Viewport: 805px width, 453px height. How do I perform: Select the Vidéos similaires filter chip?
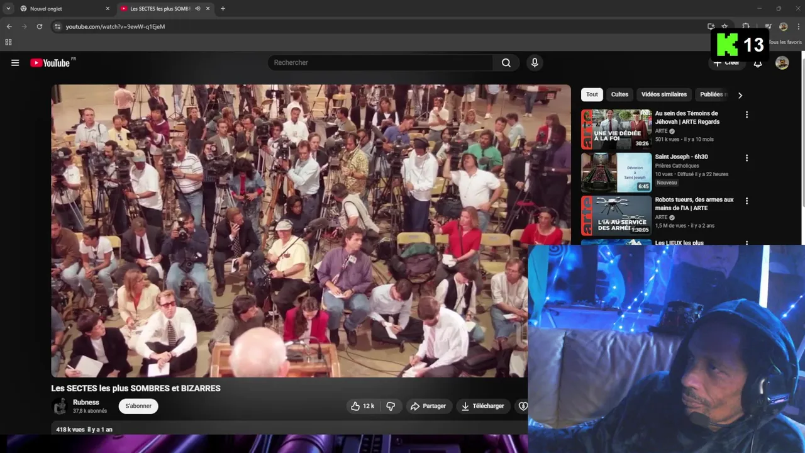tap(664, 94)
